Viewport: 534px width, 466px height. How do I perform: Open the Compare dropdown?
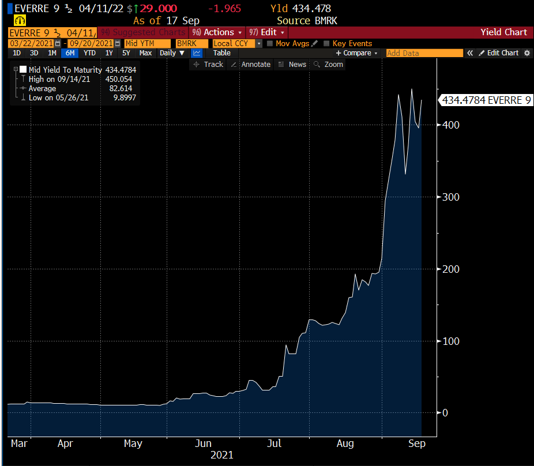coord(357,53)
